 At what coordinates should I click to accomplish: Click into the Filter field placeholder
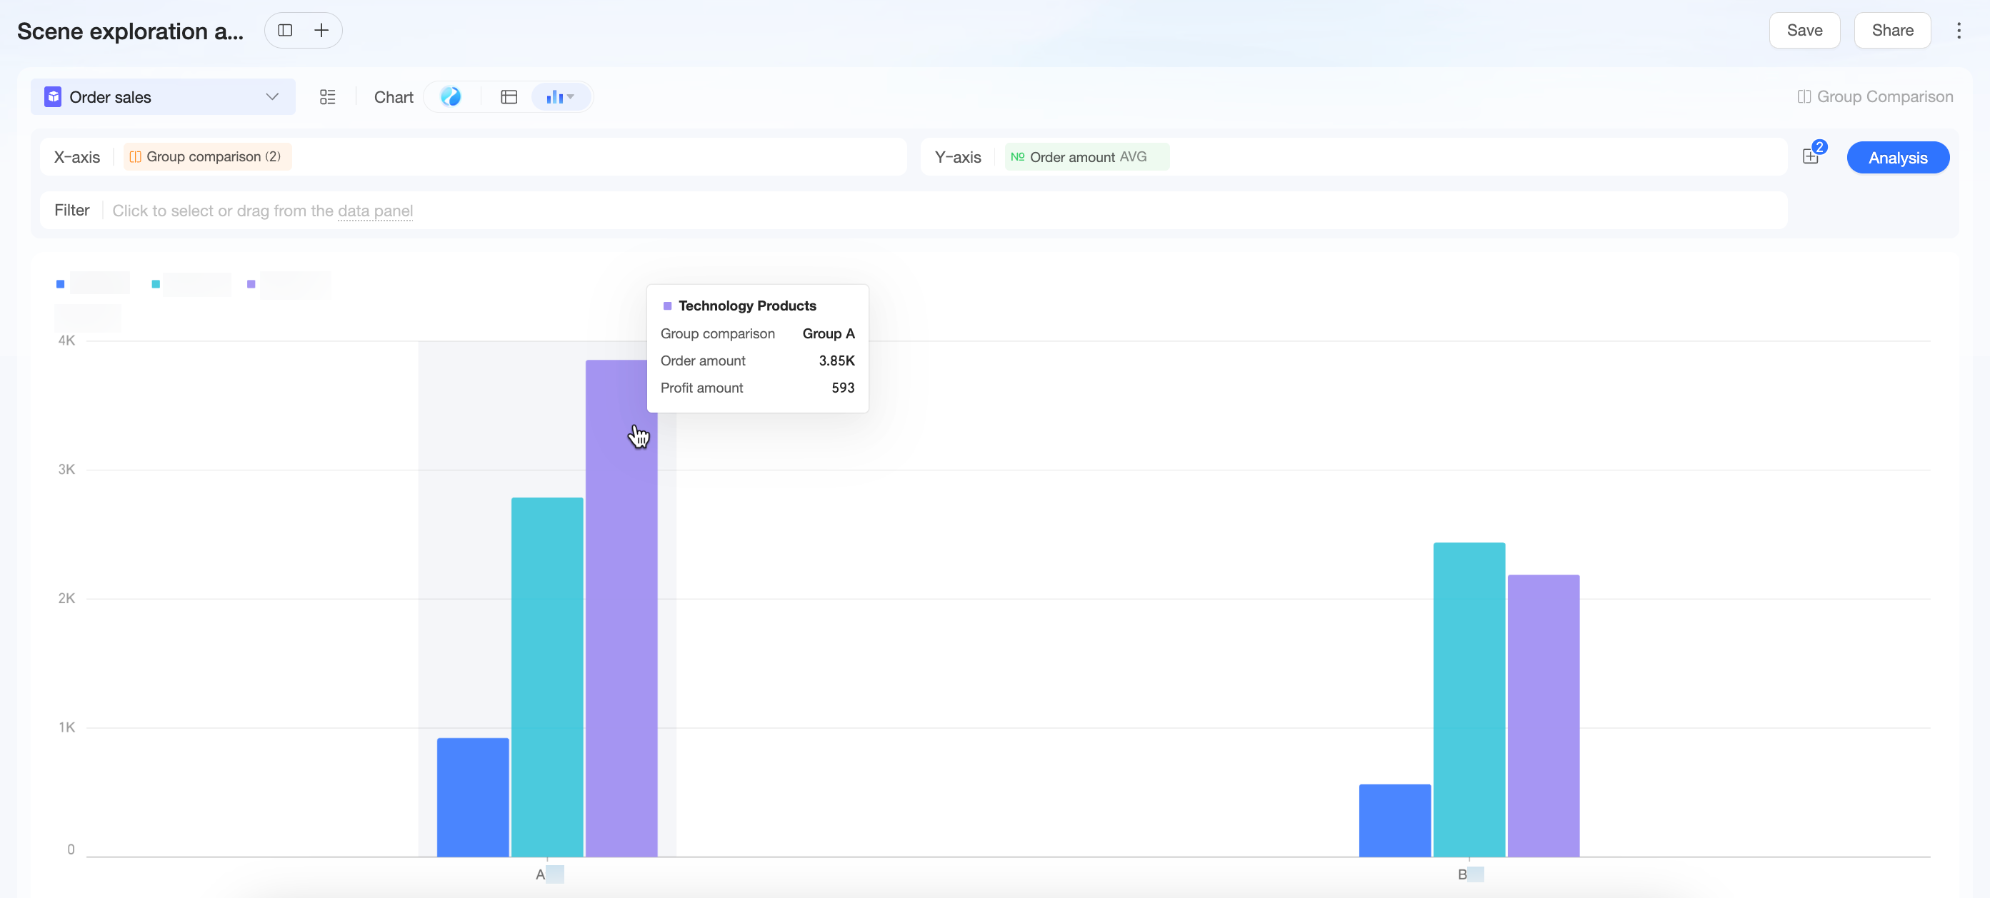262,211
